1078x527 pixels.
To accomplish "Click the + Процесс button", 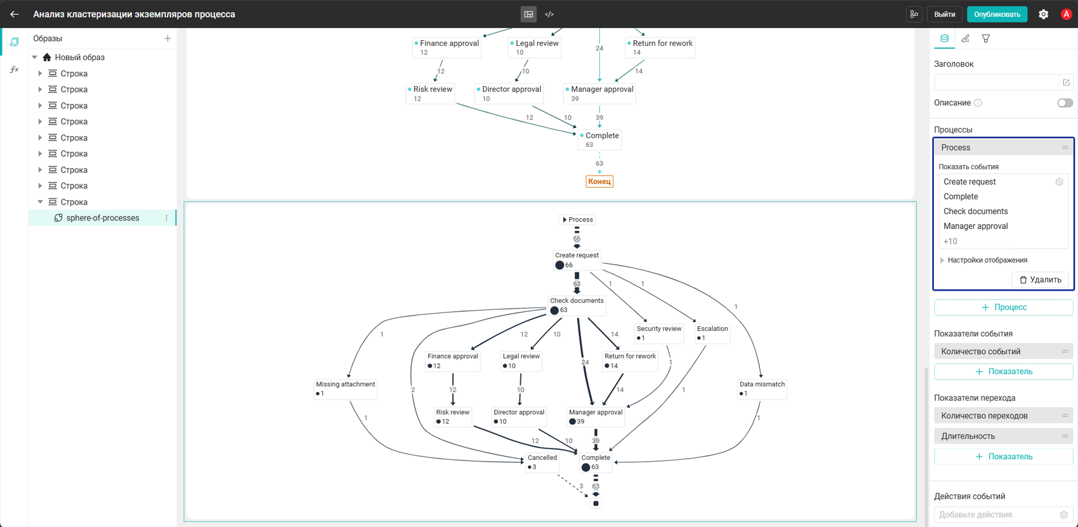I will click(x=1003, y=307).
